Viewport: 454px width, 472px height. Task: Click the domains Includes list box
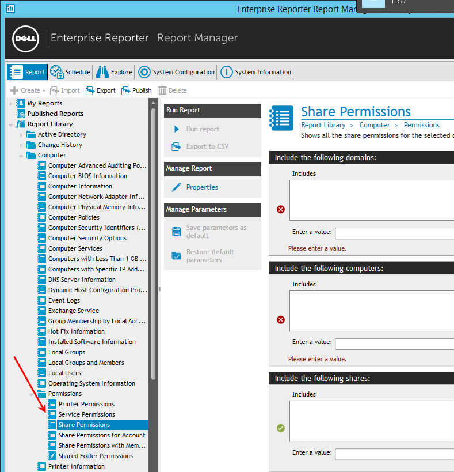click(372, 200)
